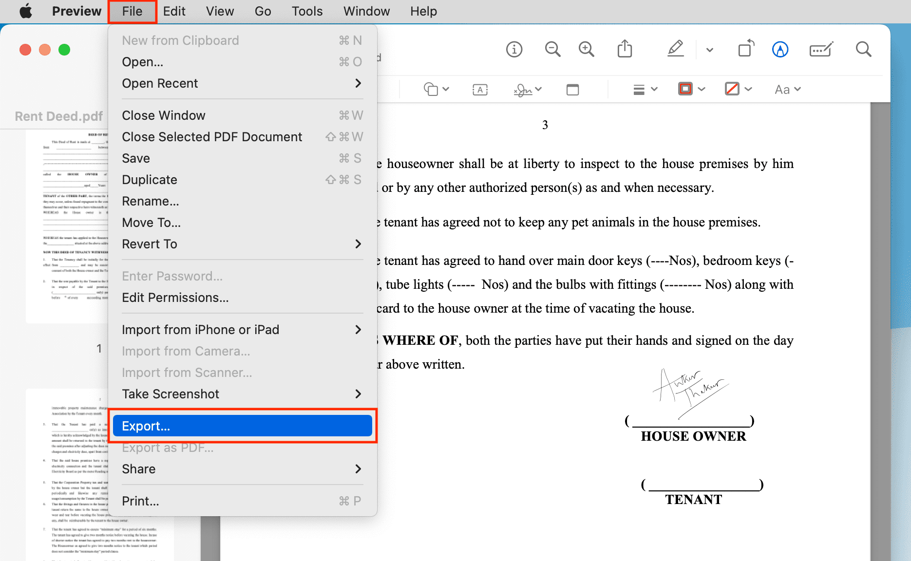Click the signature above House Owner
Image resolution: width=911 pixels, height=561 pixels.
(x=690, y=393)
